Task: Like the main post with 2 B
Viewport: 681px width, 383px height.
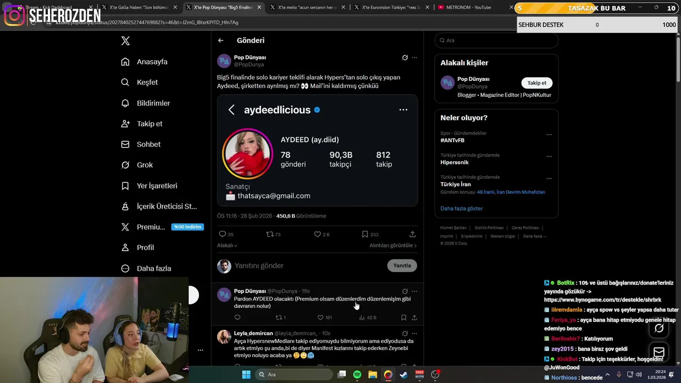Action: pos(322,234)
